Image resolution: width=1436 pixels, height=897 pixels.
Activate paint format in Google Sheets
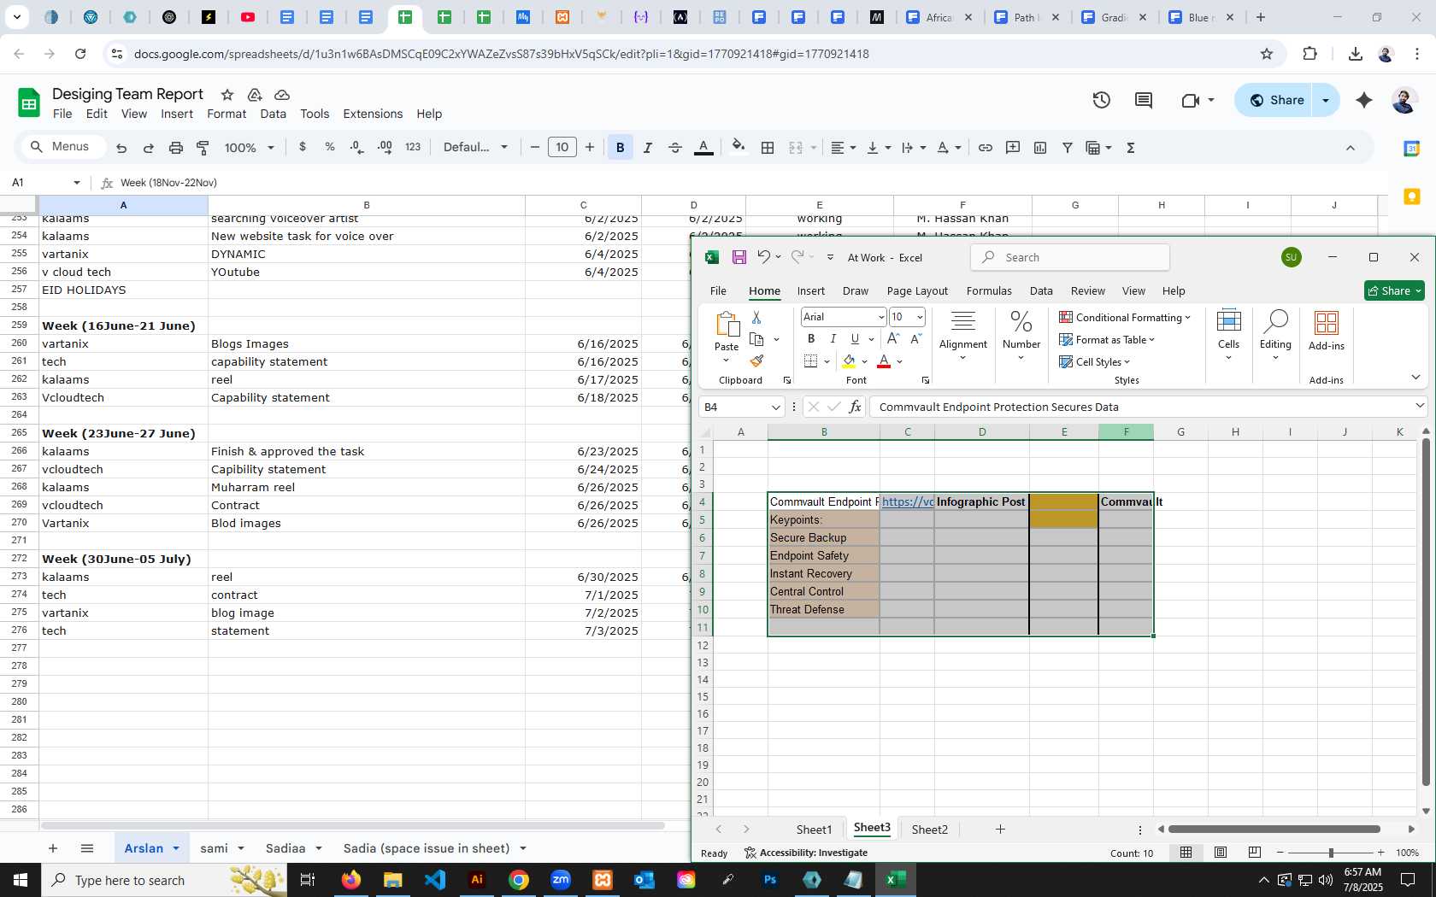pos(203,148)
